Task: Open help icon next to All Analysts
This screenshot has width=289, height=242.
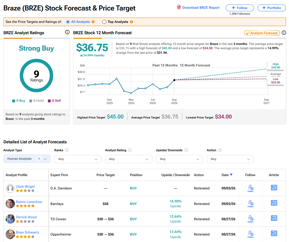Action: [x=93, y=22]
